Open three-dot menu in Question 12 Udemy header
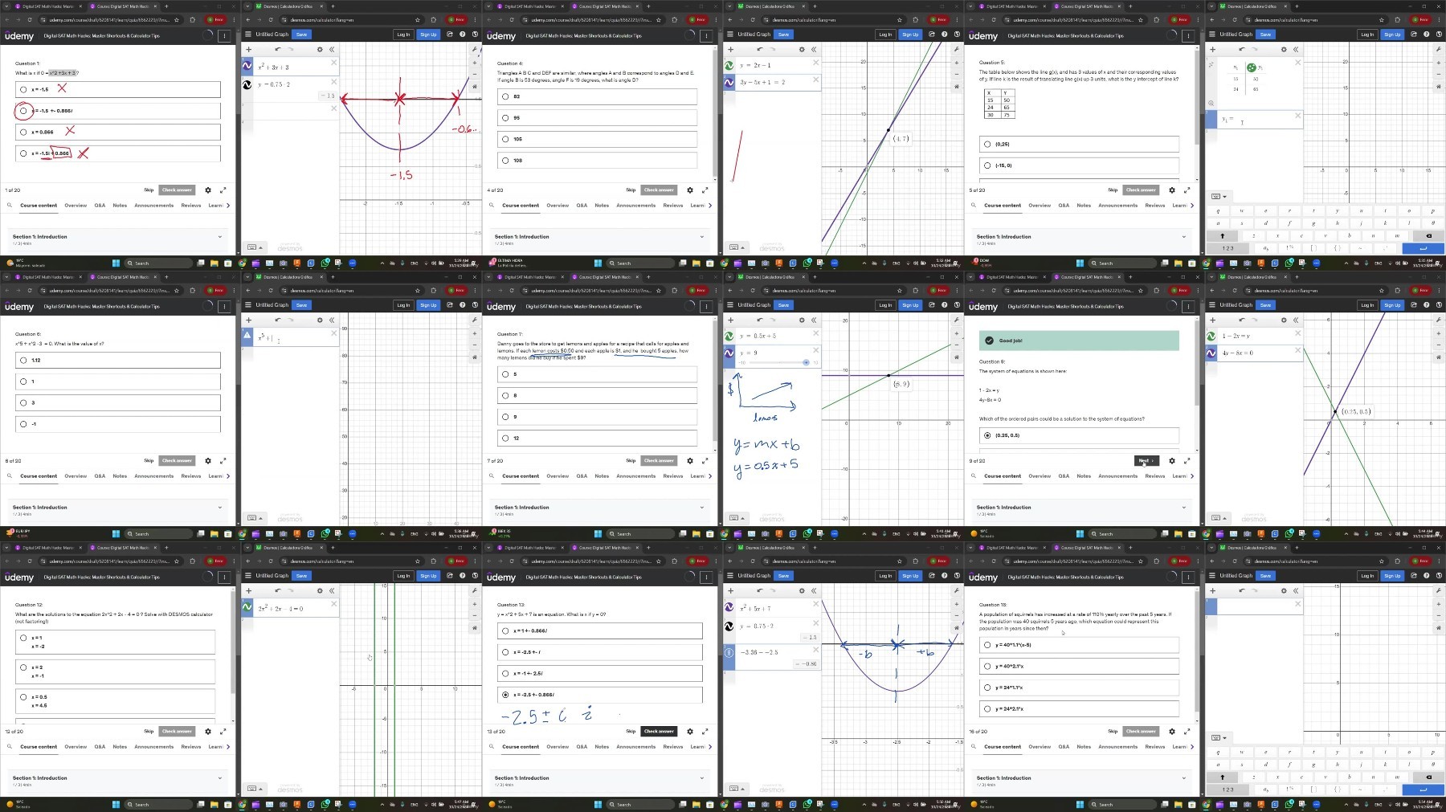1446x812 pixels. tap(224, 577)
